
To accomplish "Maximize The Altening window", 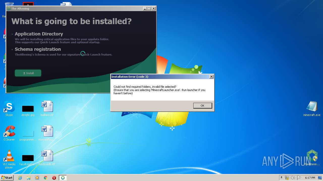I will pyautogui.click(x=149, y=8).
